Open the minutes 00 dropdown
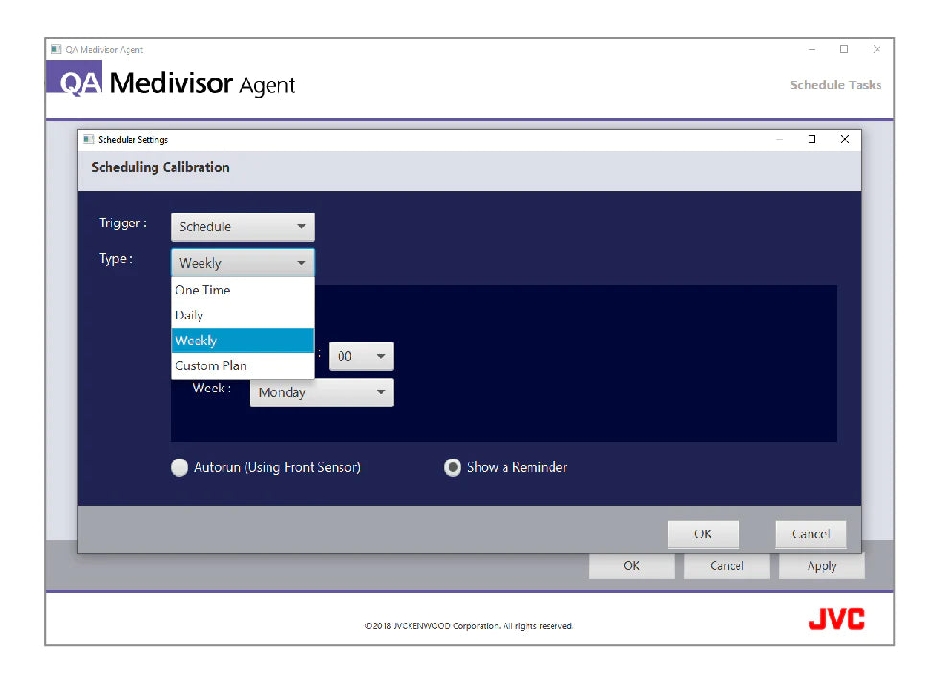The height and width of the screenshot is (683, 939). click(x=361, y=357)
